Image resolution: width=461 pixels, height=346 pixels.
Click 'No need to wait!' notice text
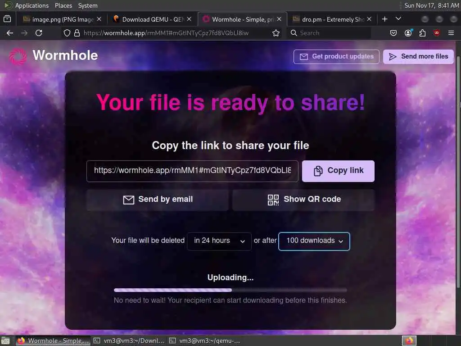pyautogui.click(x=230, y=300)
